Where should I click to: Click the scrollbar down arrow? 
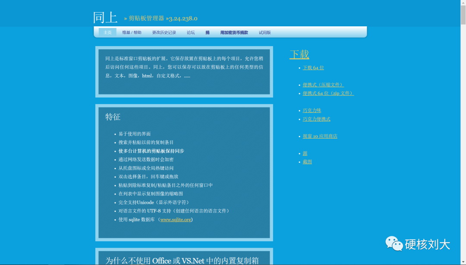[x=463, y=262]
